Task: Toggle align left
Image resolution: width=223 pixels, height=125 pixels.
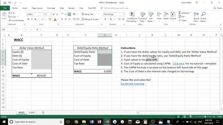Action: click(62, 19)
